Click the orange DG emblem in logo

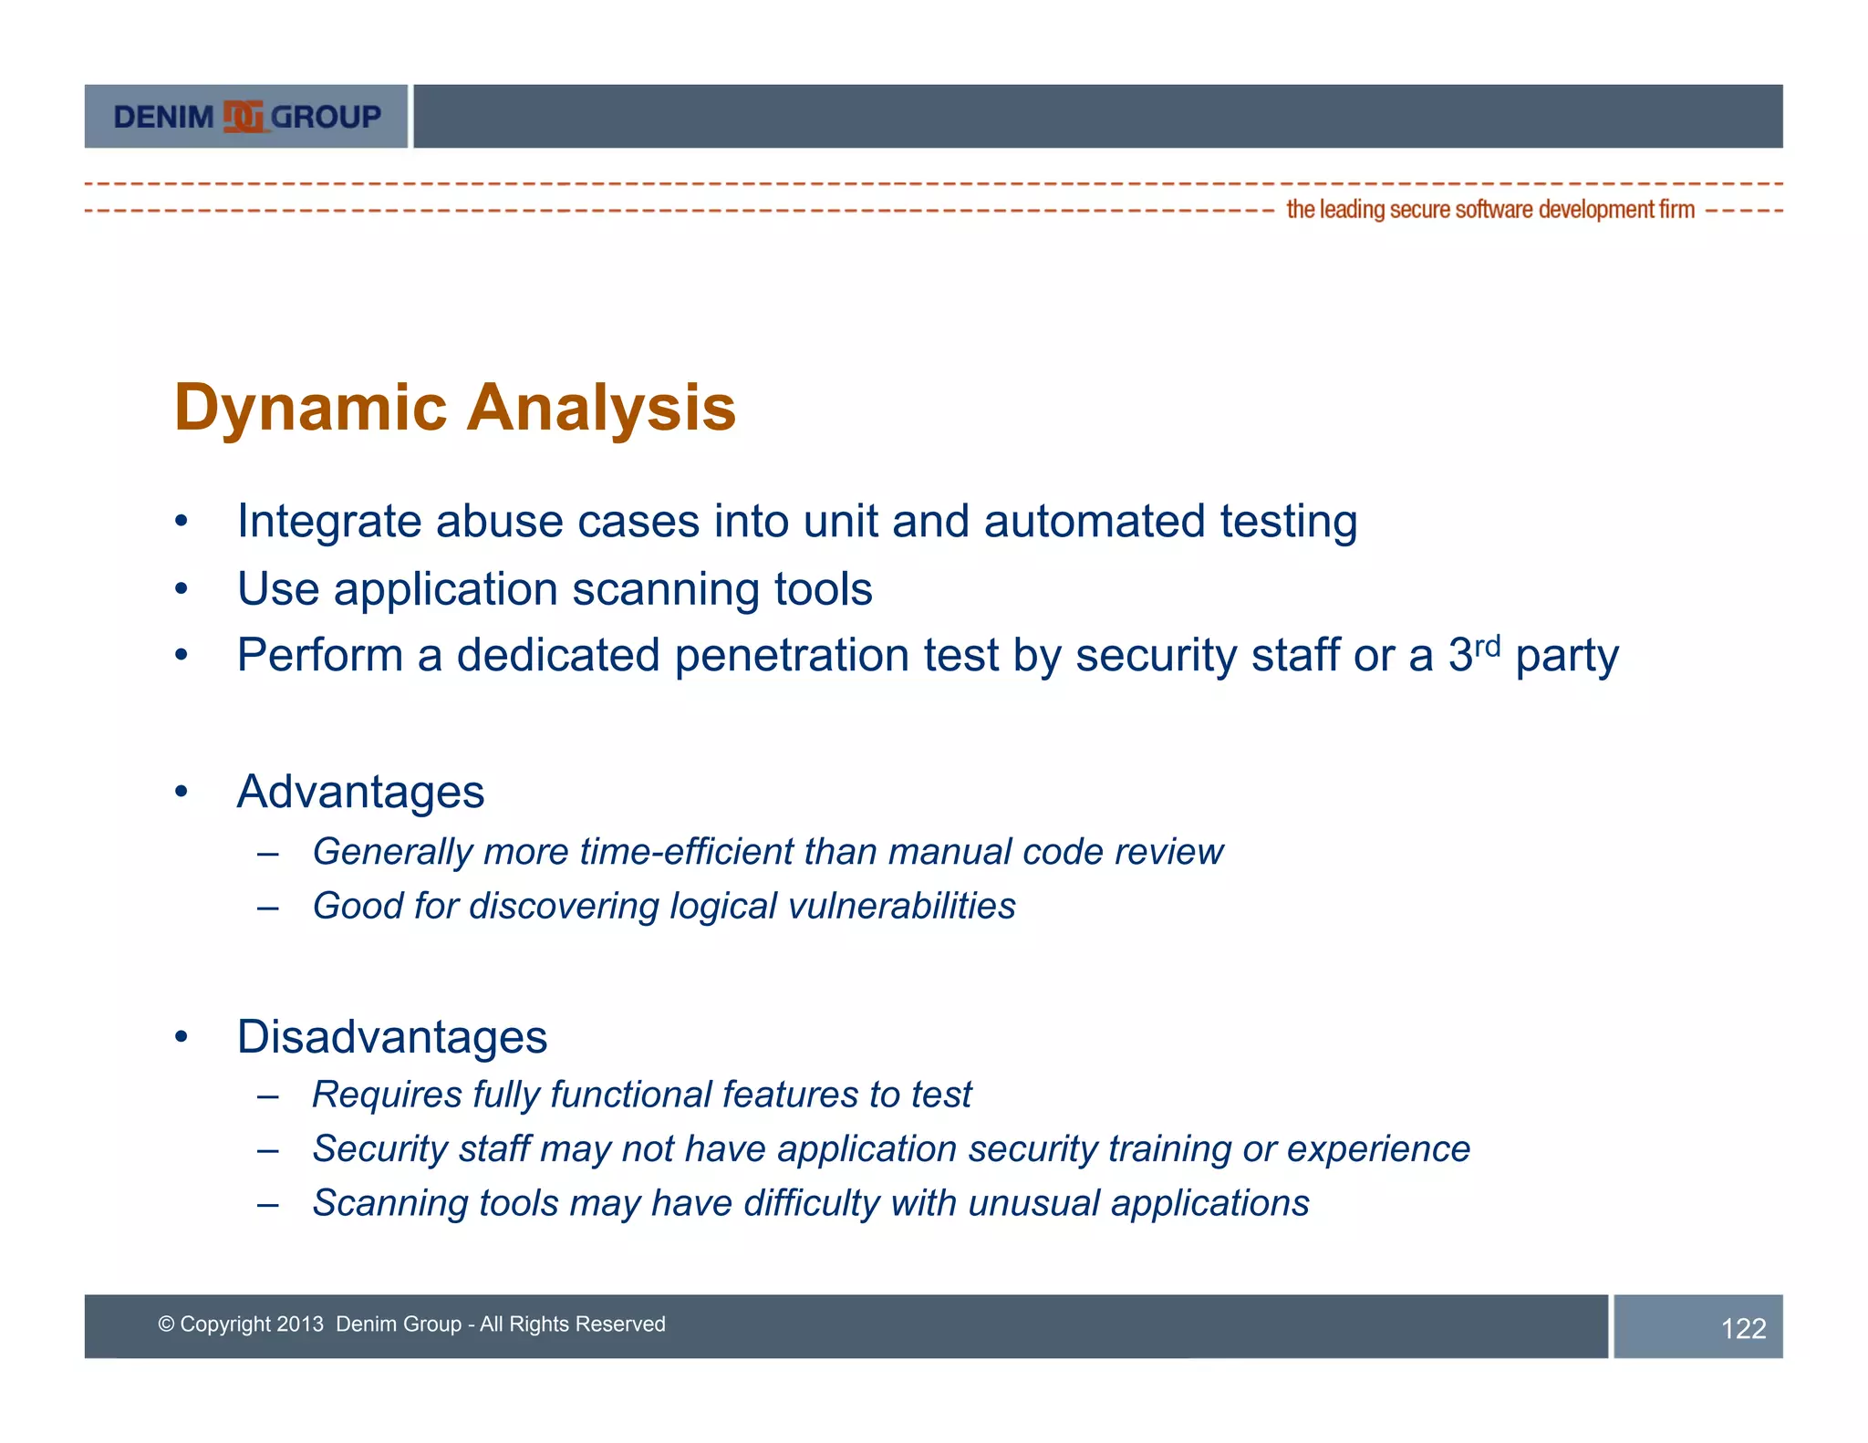[244, 117]
